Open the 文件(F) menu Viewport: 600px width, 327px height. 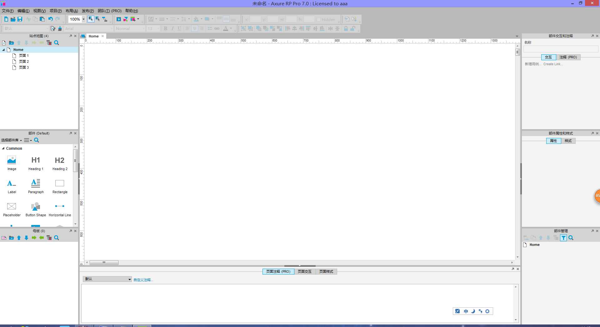8,11
